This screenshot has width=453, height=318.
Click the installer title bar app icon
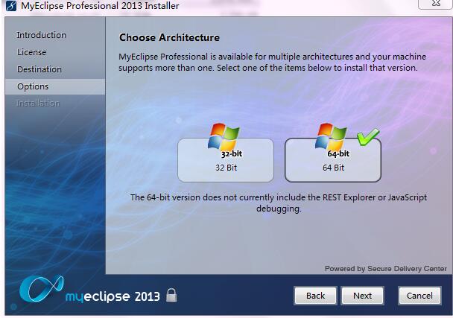coord(11,6)
